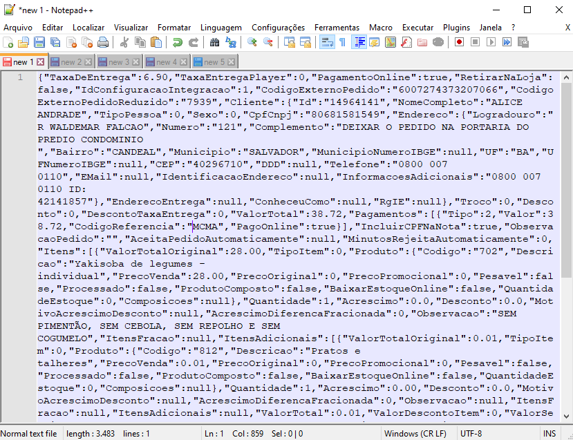Play back the recorded macro icon
The height and width of the screenshot is (440, 573).
pyautogui.click(x=491, y=42)
